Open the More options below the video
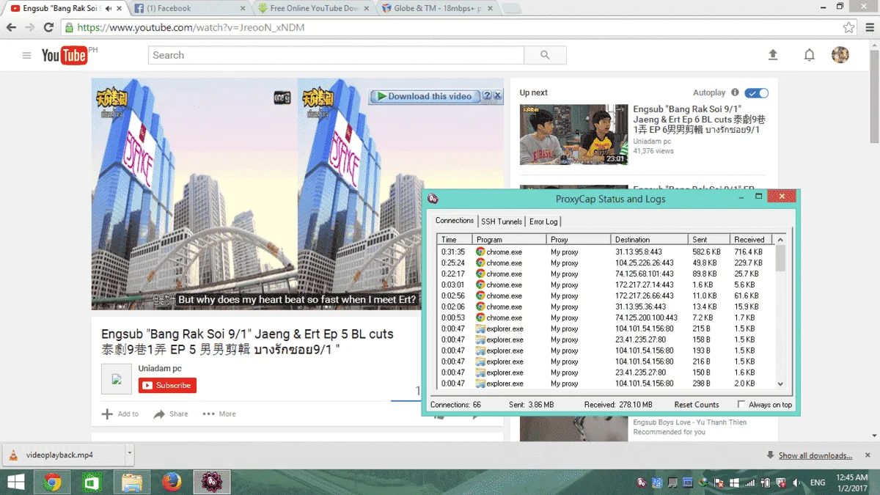This screenshot has width=880, height=495. tap(219, 414)
